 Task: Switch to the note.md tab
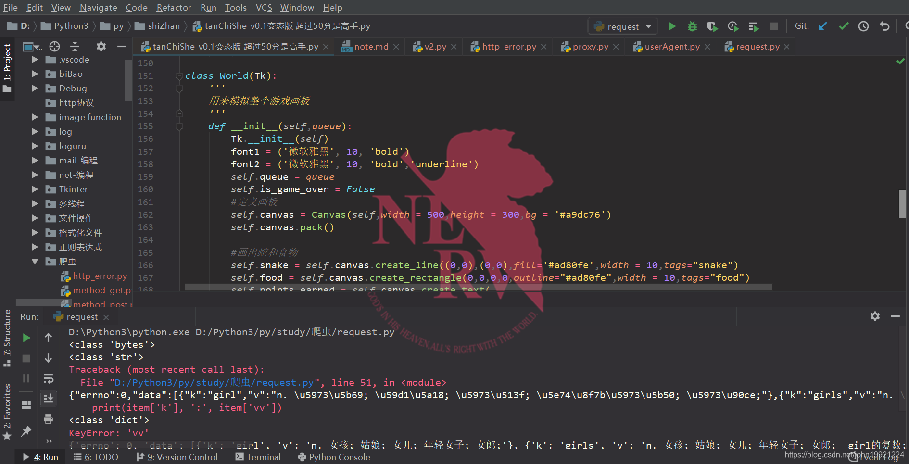point(371,47)
